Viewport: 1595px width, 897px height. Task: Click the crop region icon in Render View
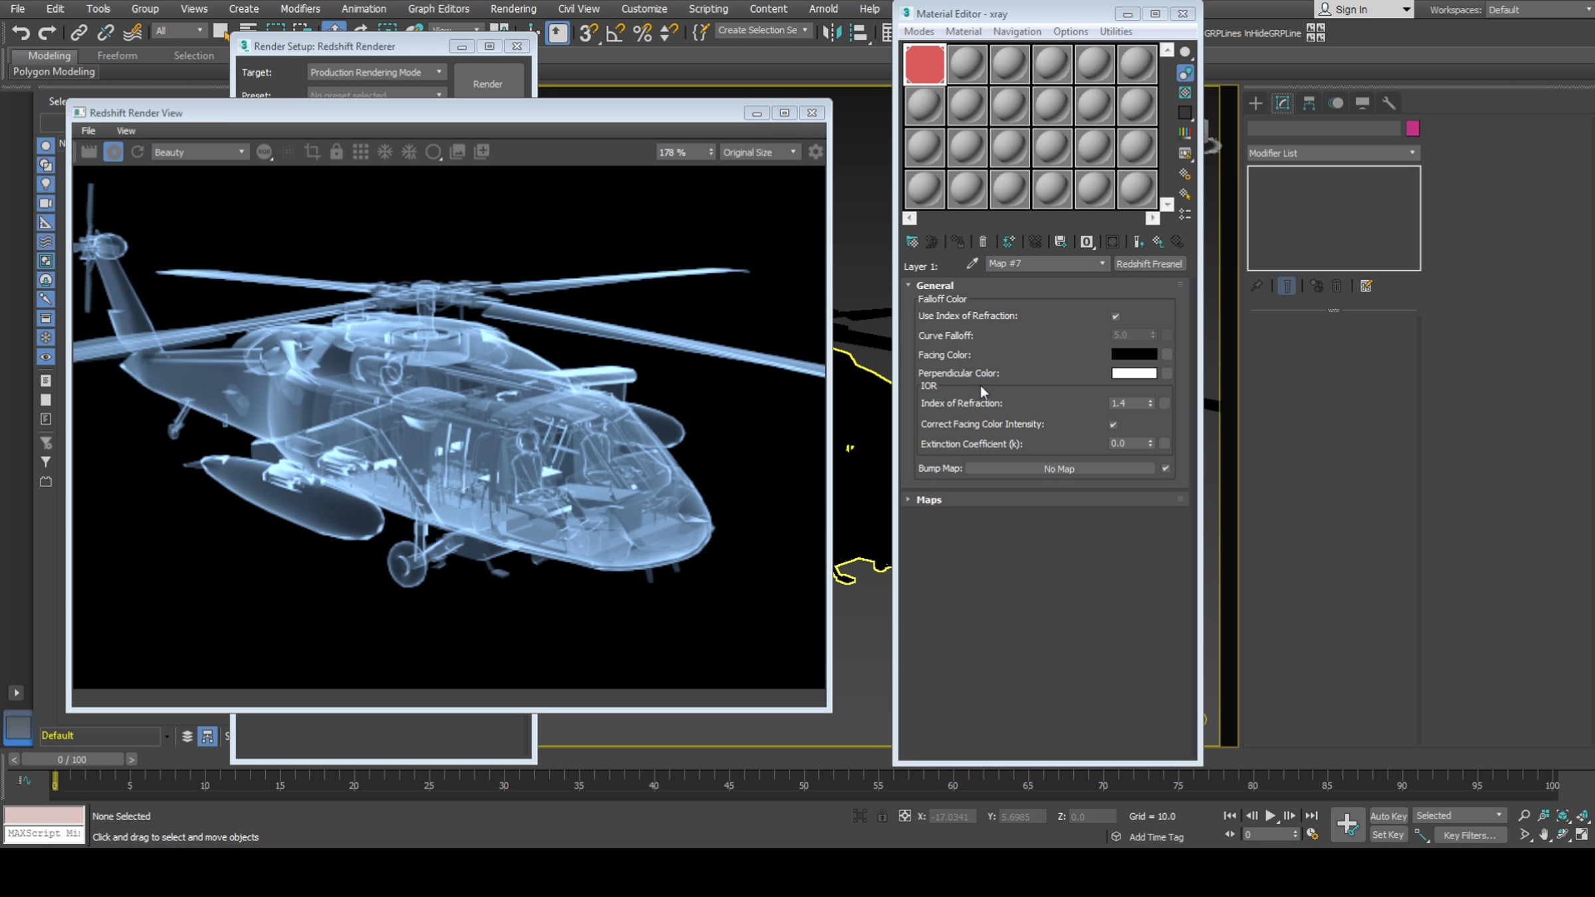coord(312,152)
